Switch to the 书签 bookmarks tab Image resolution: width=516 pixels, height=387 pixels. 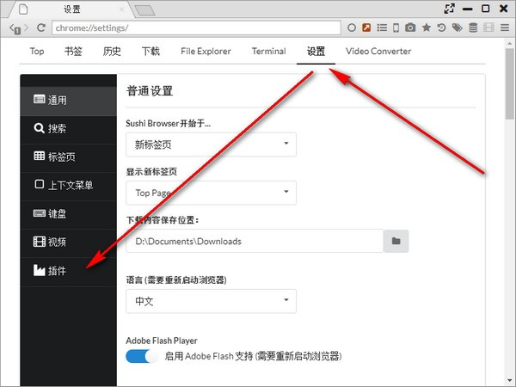(x=73, y=52)
